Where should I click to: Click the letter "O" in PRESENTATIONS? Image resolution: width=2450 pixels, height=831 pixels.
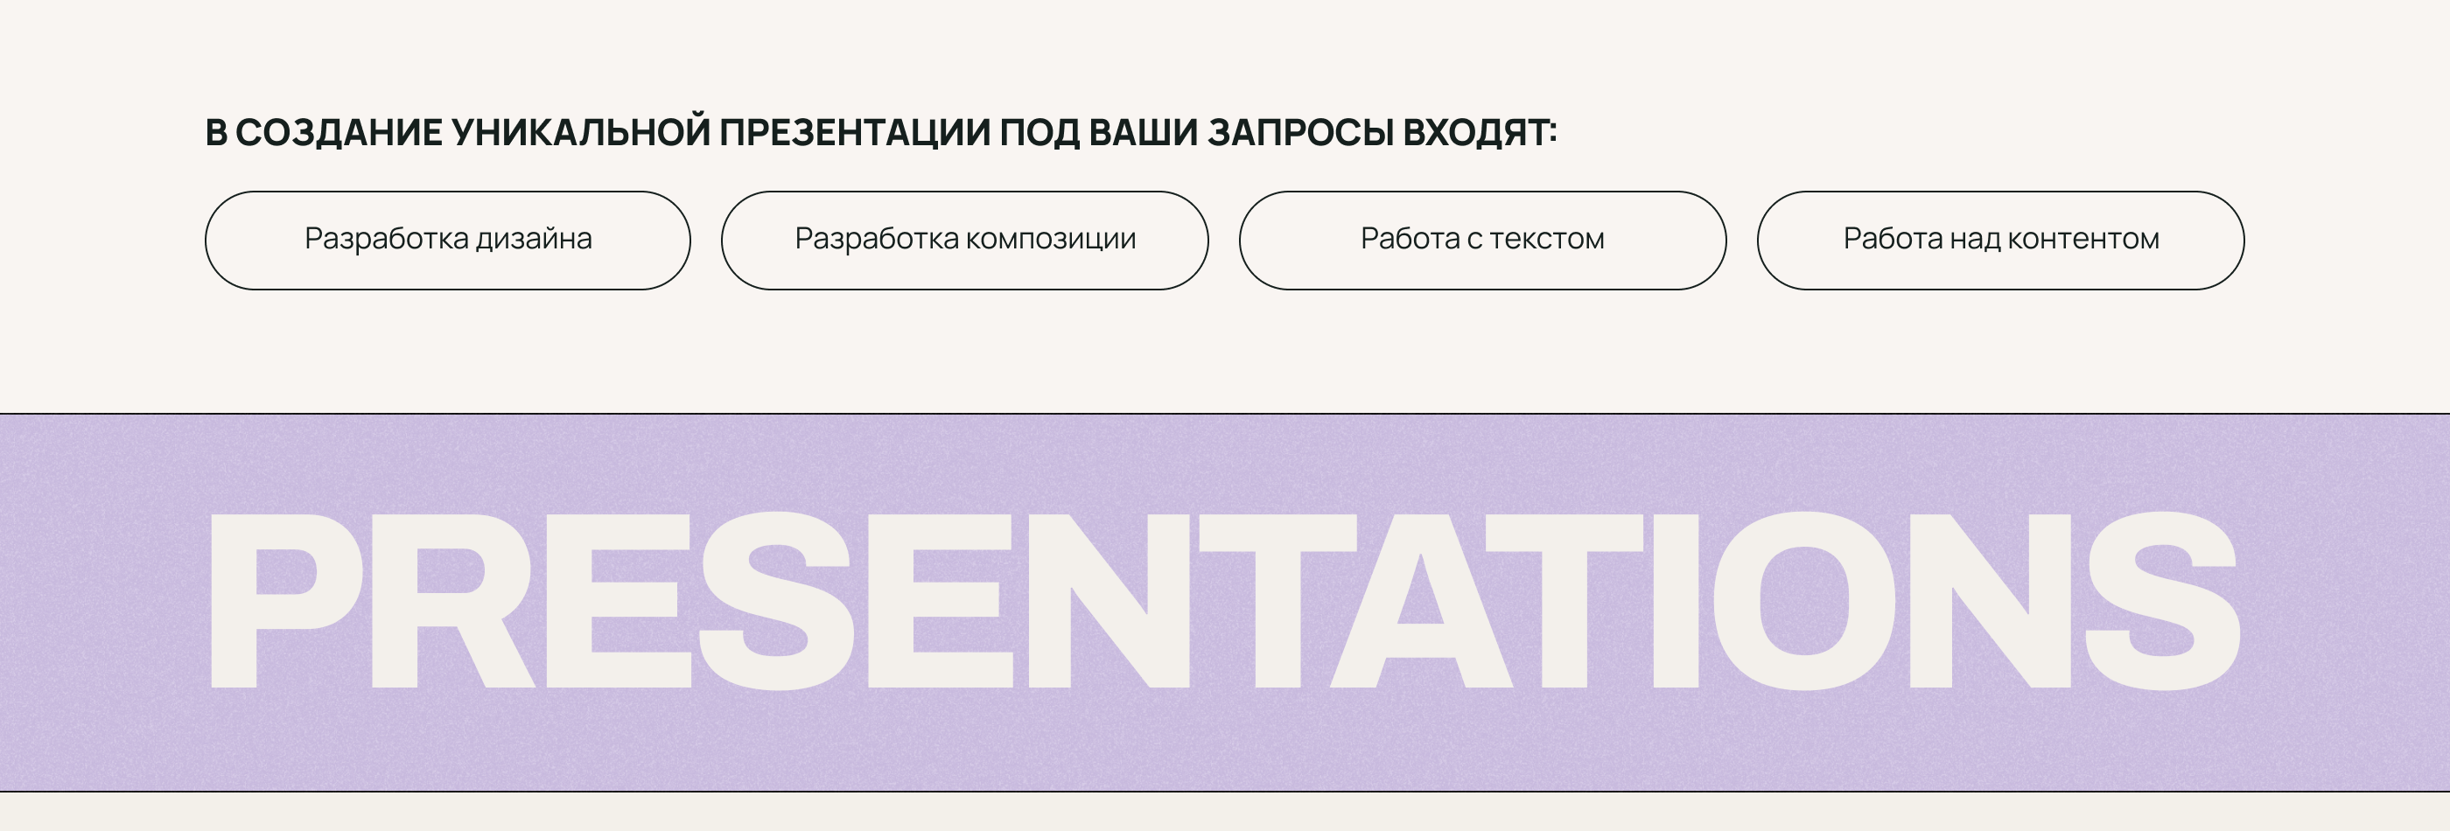pyautogui.click(x=1804, y=599)
